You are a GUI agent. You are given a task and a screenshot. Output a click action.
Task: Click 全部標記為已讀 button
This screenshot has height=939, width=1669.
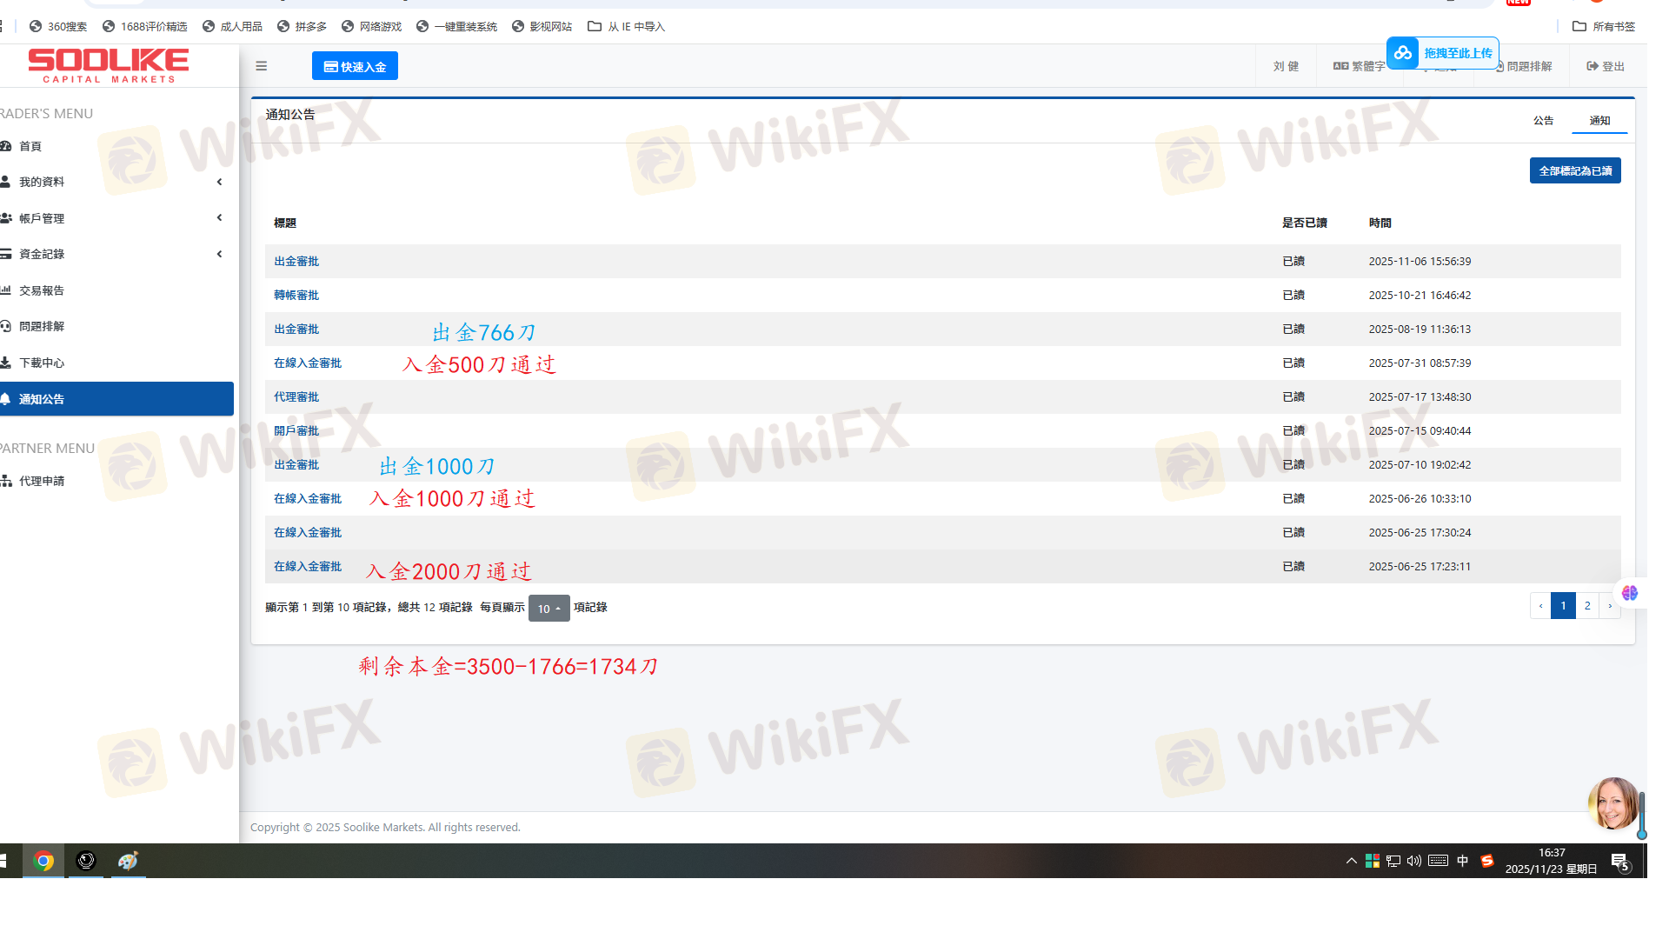pos(1574,170)
